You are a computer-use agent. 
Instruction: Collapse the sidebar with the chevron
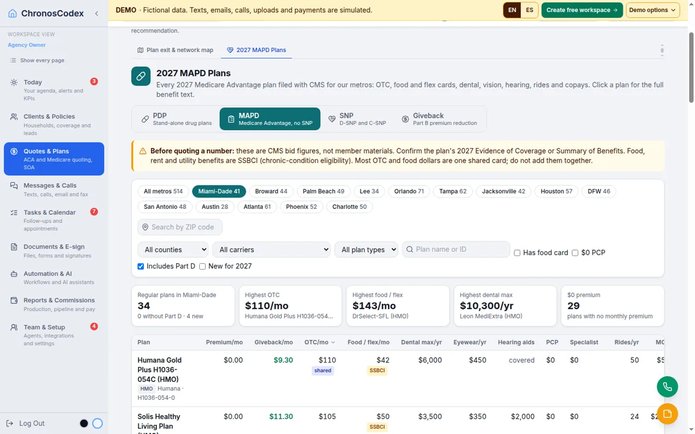97,14
